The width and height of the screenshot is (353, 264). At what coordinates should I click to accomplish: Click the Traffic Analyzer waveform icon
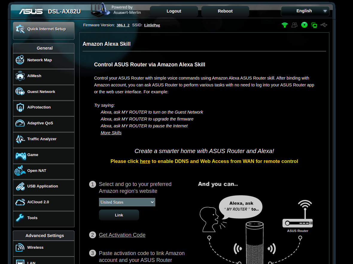coord(20,139)
